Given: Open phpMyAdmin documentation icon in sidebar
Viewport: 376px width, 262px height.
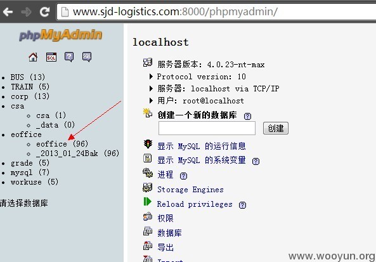Looking at the screenshot, I should tap(69, 57).
